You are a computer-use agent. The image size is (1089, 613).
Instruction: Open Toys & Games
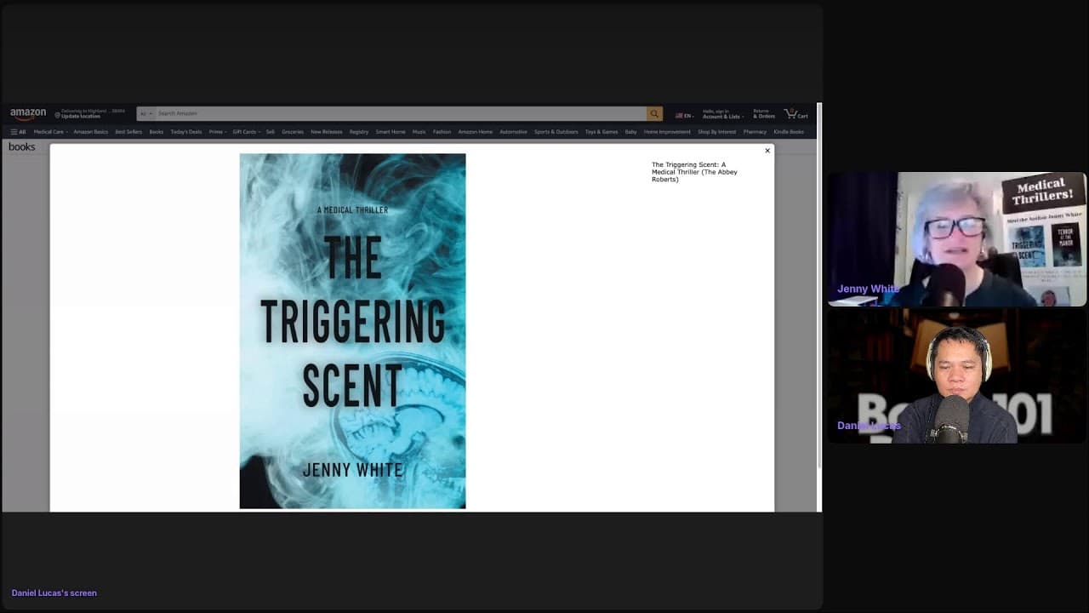coord(602,132)
